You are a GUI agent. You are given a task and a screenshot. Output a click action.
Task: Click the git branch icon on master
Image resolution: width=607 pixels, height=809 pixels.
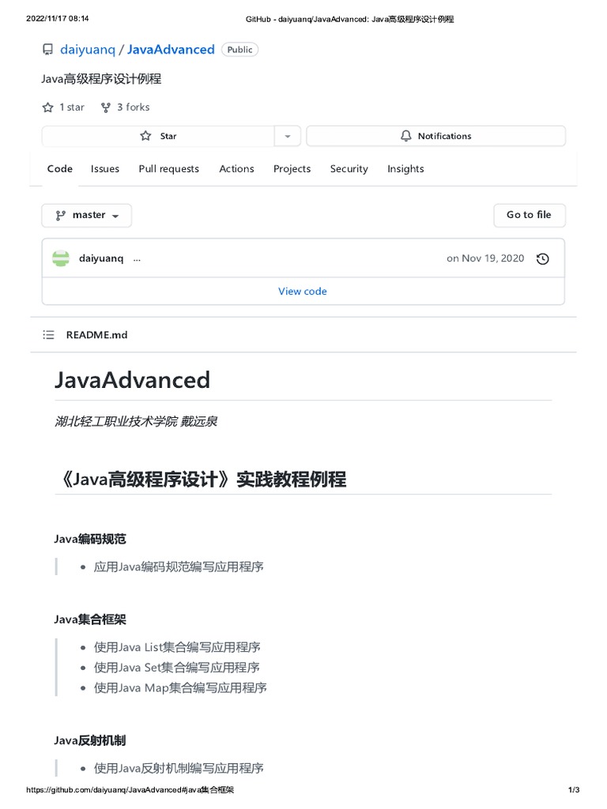(x=61, y=215)
